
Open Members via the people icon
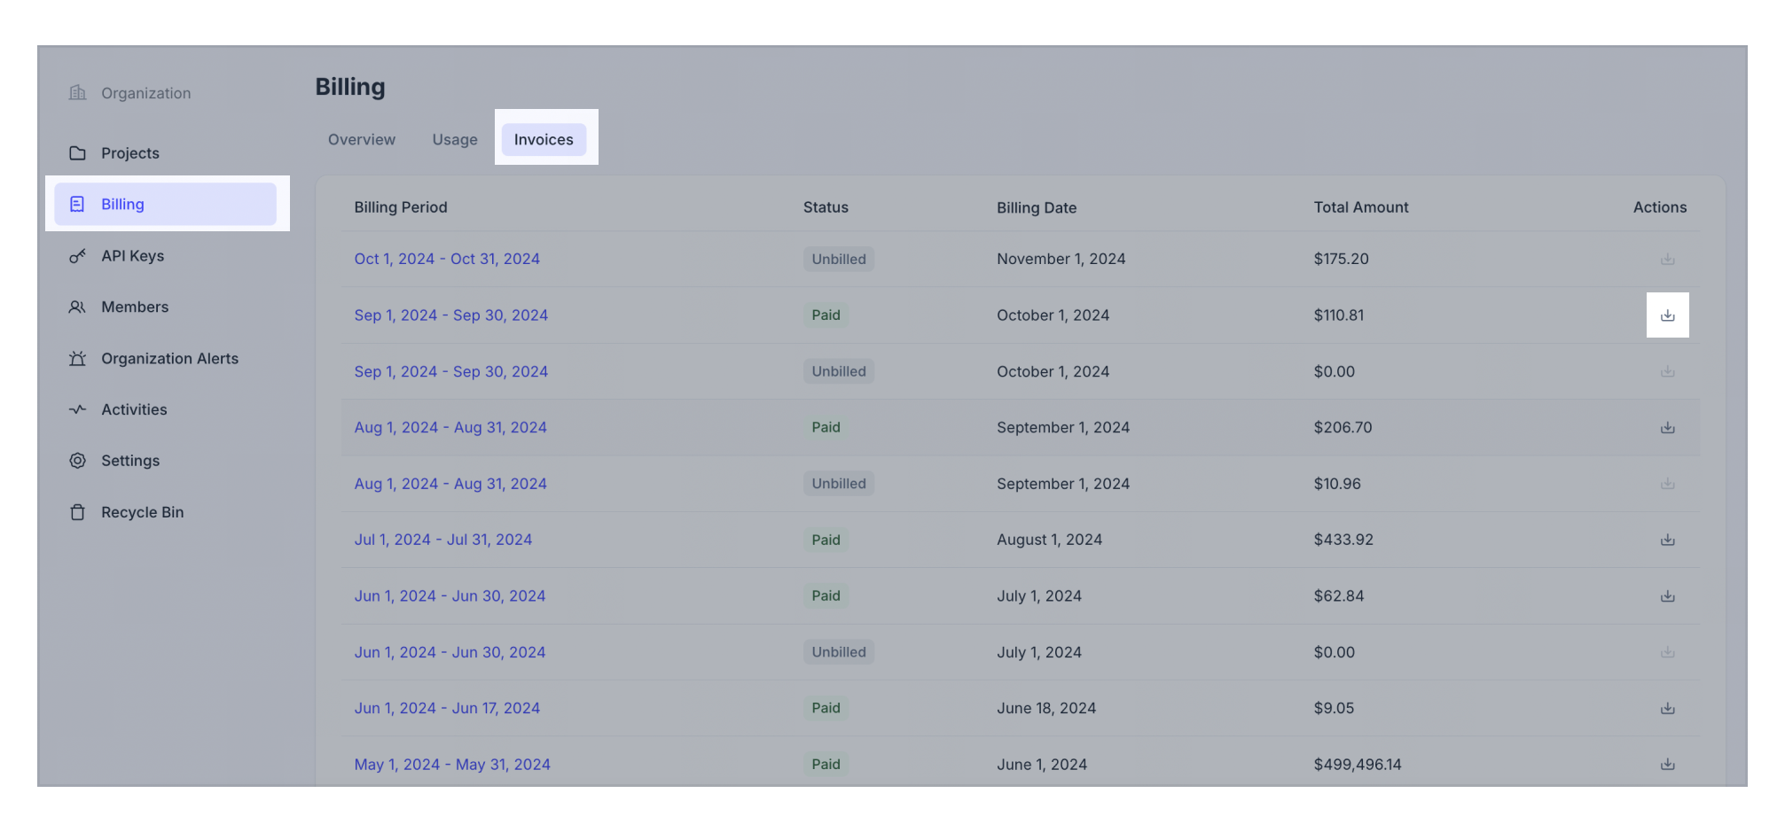(78, 307)
